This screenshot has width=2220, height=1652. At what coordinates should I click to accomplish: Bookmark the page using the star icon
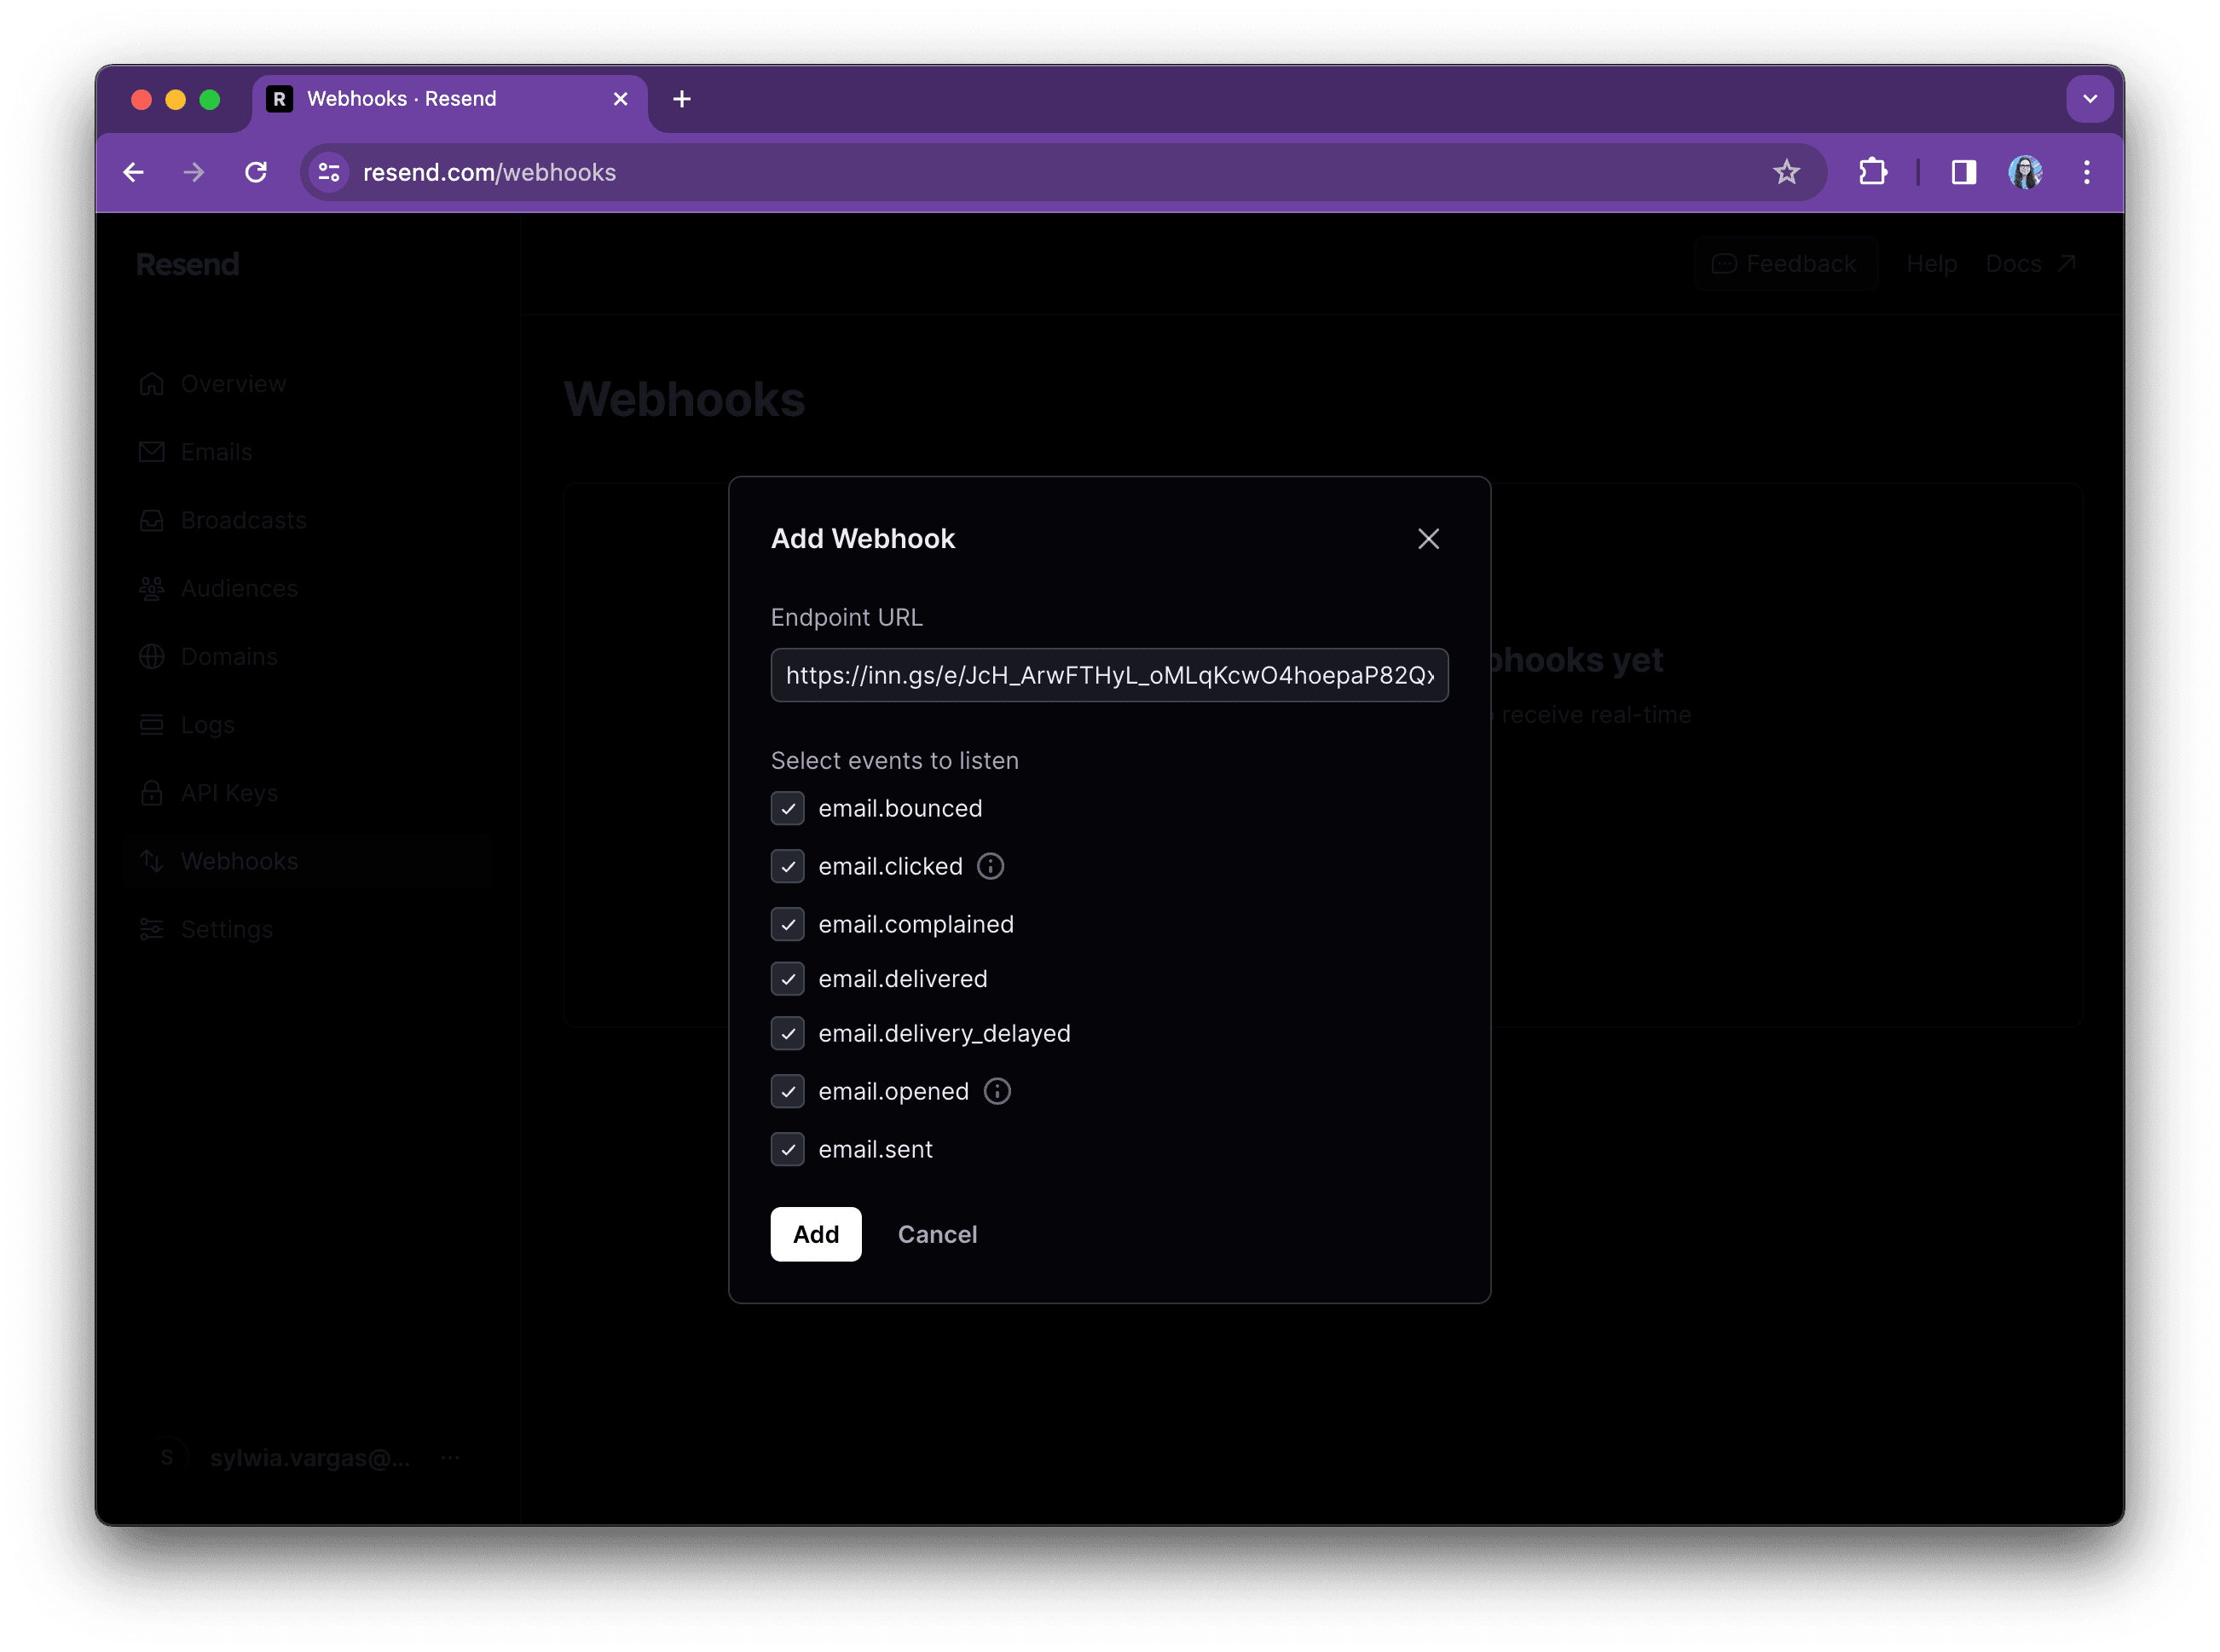click(1787, 172)
